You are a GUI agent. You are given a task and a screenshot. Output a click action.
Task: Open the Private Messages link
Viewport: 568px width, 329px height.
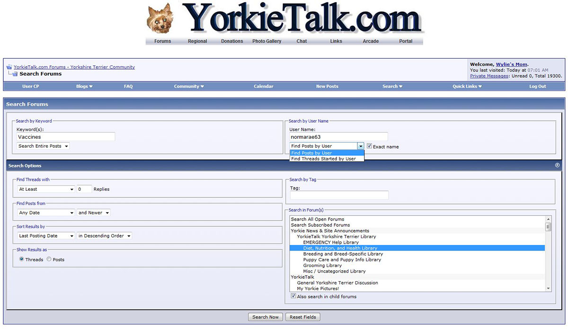tap(489, 76)
